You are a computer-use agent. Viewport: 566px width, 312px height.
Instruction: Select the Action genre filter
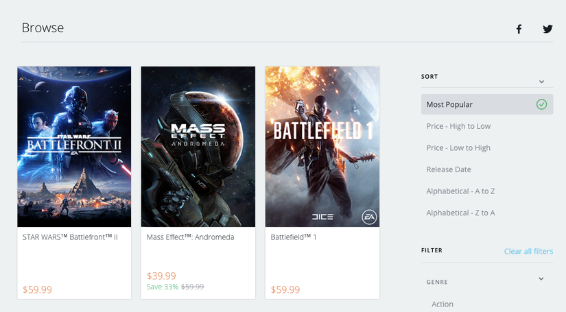pyautogui.click(x=443, y=304)
